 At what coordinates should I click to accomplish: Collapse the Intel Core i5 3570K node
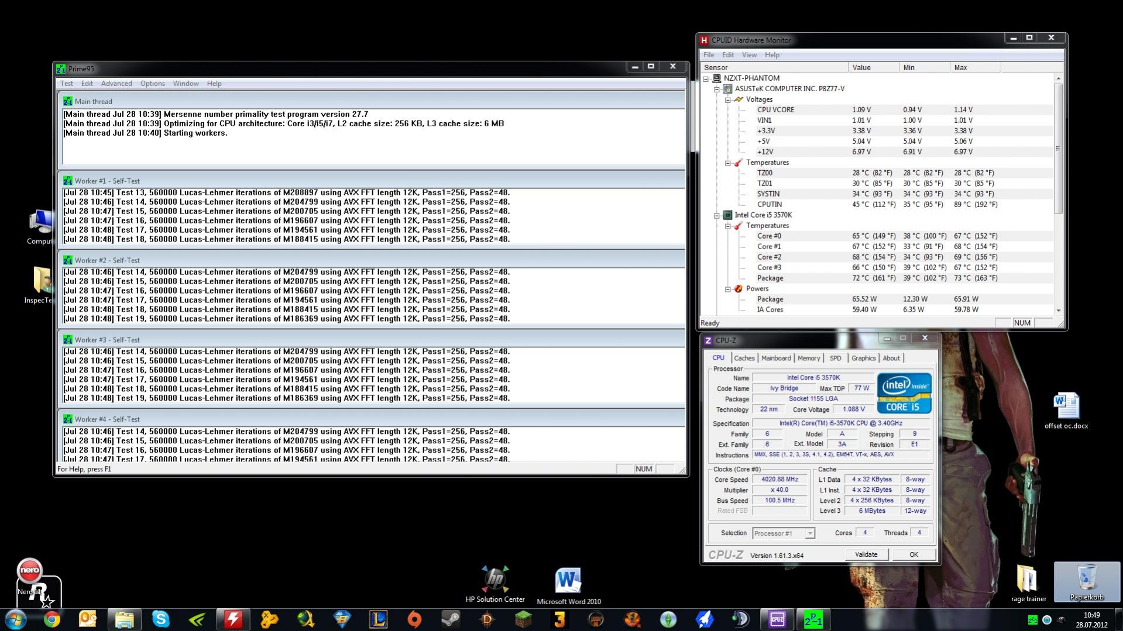(717, 215)
